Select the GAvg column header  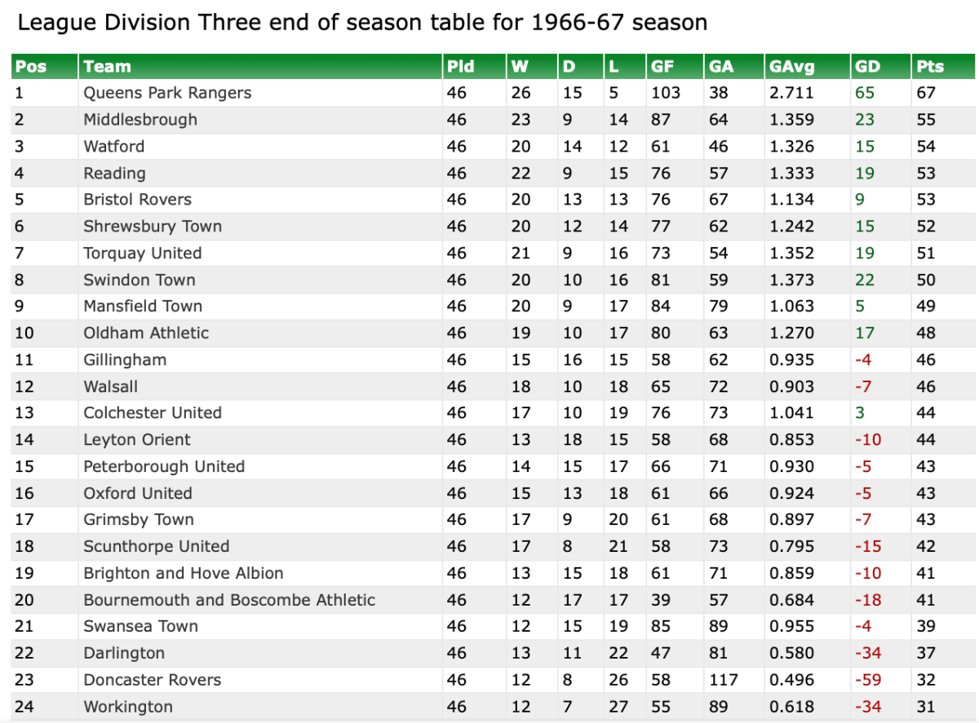(791, 67)
